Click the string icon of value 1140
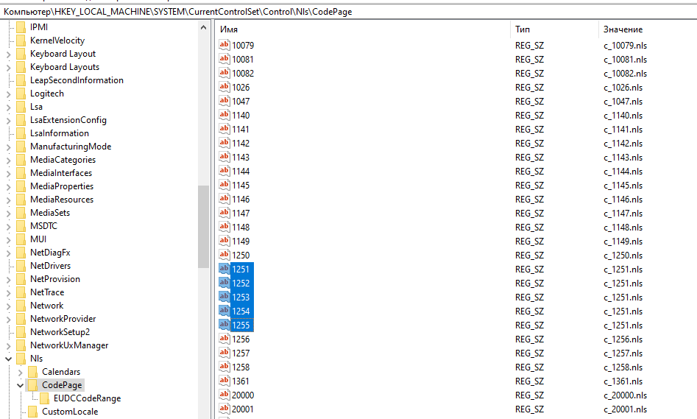The height and width of the screenshot is (419, 697). pyautogui.click(x=224, y=115)
